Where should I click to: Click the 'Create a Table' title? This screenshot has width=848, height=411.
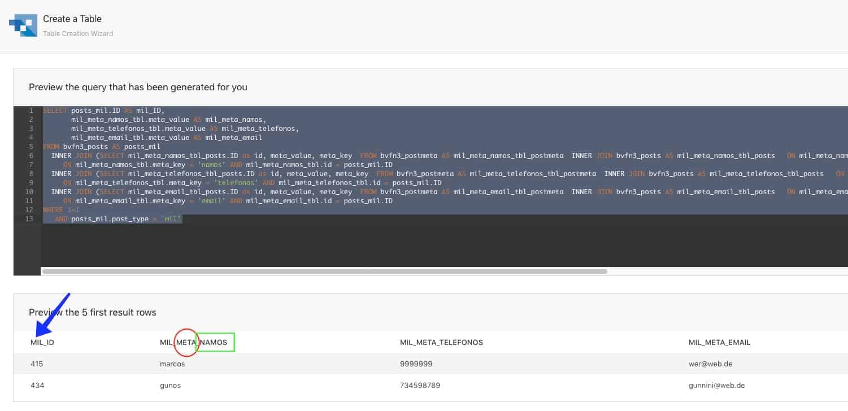[x=72, y=19]
